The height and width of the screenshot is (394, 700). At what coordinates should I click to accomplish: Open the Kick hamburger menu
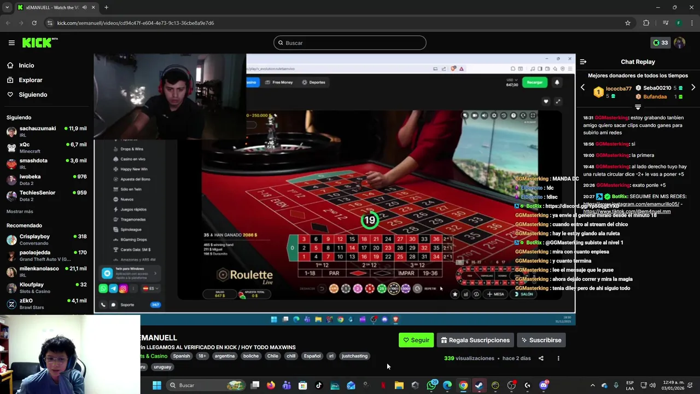(11, 43)
